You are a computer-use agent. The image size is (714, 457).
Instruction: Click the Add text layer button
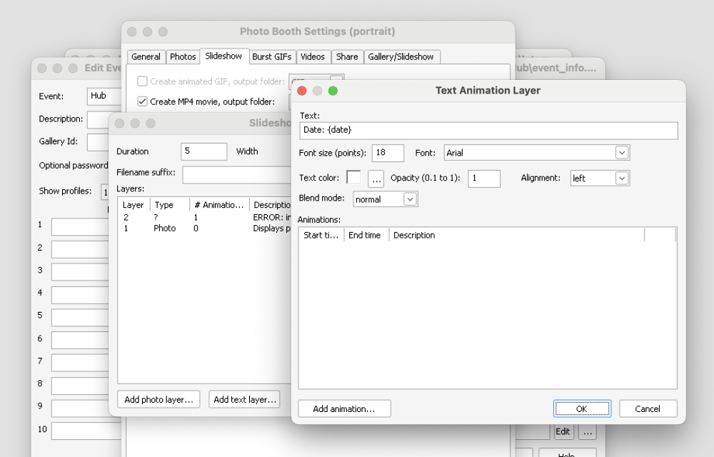click(244, 400)
